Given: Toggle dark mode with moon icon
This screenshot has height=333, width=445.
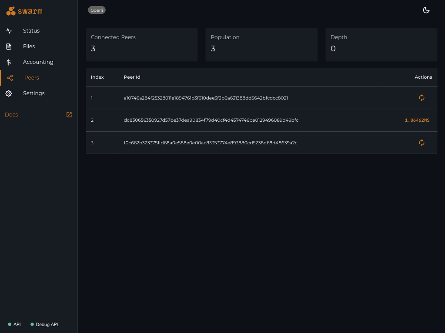Looking at the screenshot, I should pyautogui.click(x=426, y=10).
